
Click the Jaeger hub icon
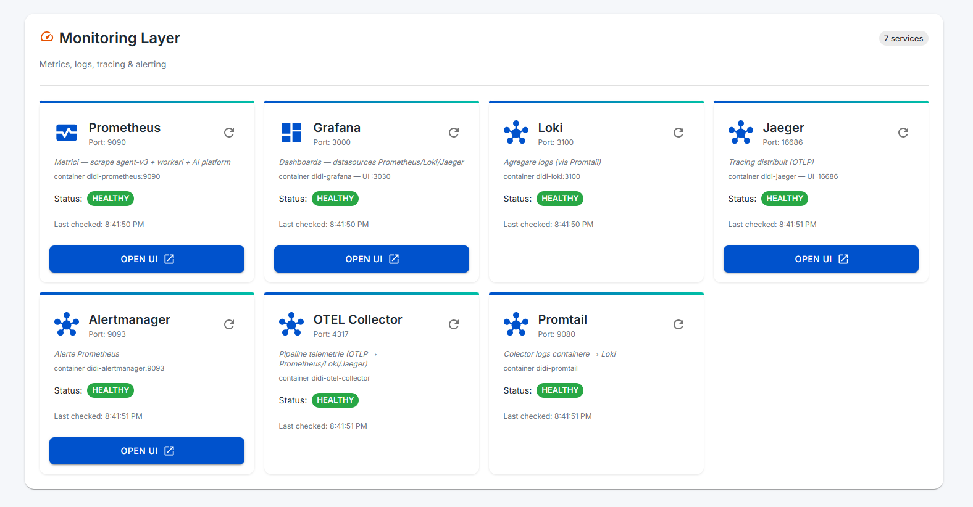(x=741, y=133)
